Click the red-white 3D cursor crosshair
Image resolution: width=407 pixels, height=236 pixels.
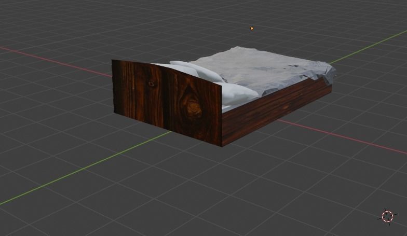pos(387,216)
